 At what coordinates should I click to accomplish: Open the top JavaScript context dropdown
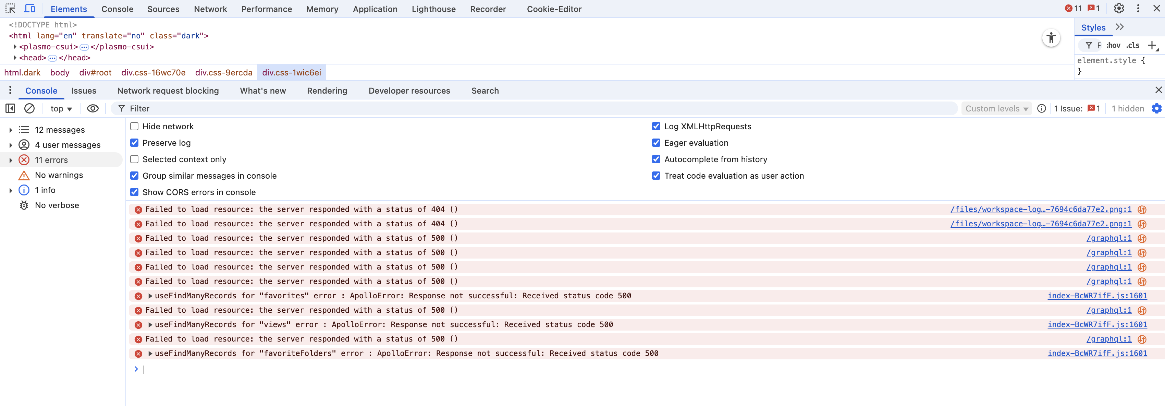(x=61, y=108)
